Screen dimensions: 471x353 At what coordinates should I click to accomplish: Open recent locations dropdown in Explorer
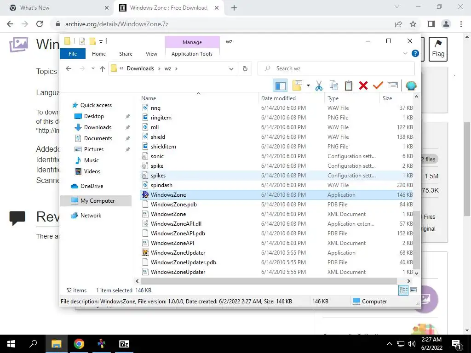[93, 68]
